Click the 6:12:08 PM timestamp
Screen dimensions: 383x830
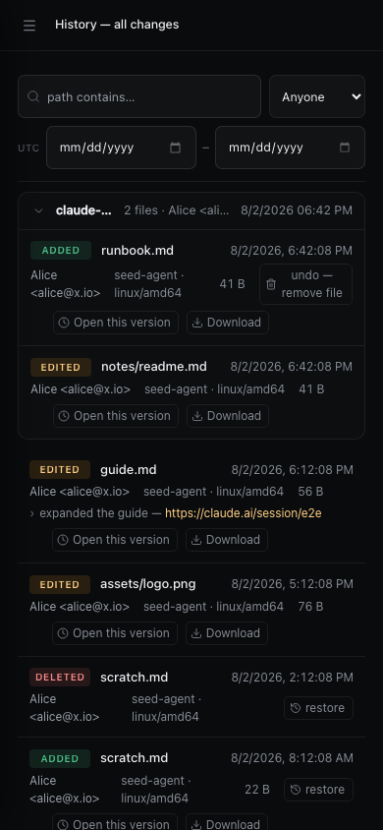(x=292, y=470)
